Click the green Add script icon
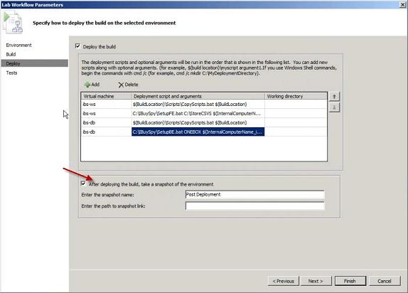The width and height of the screenshot is (408, 293). [87, 85]
